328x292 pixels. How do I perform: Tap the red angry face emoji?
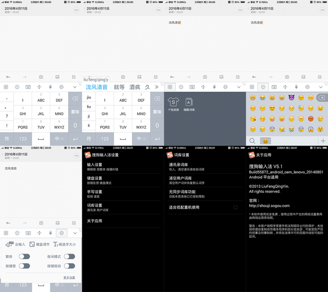point(311,118)
